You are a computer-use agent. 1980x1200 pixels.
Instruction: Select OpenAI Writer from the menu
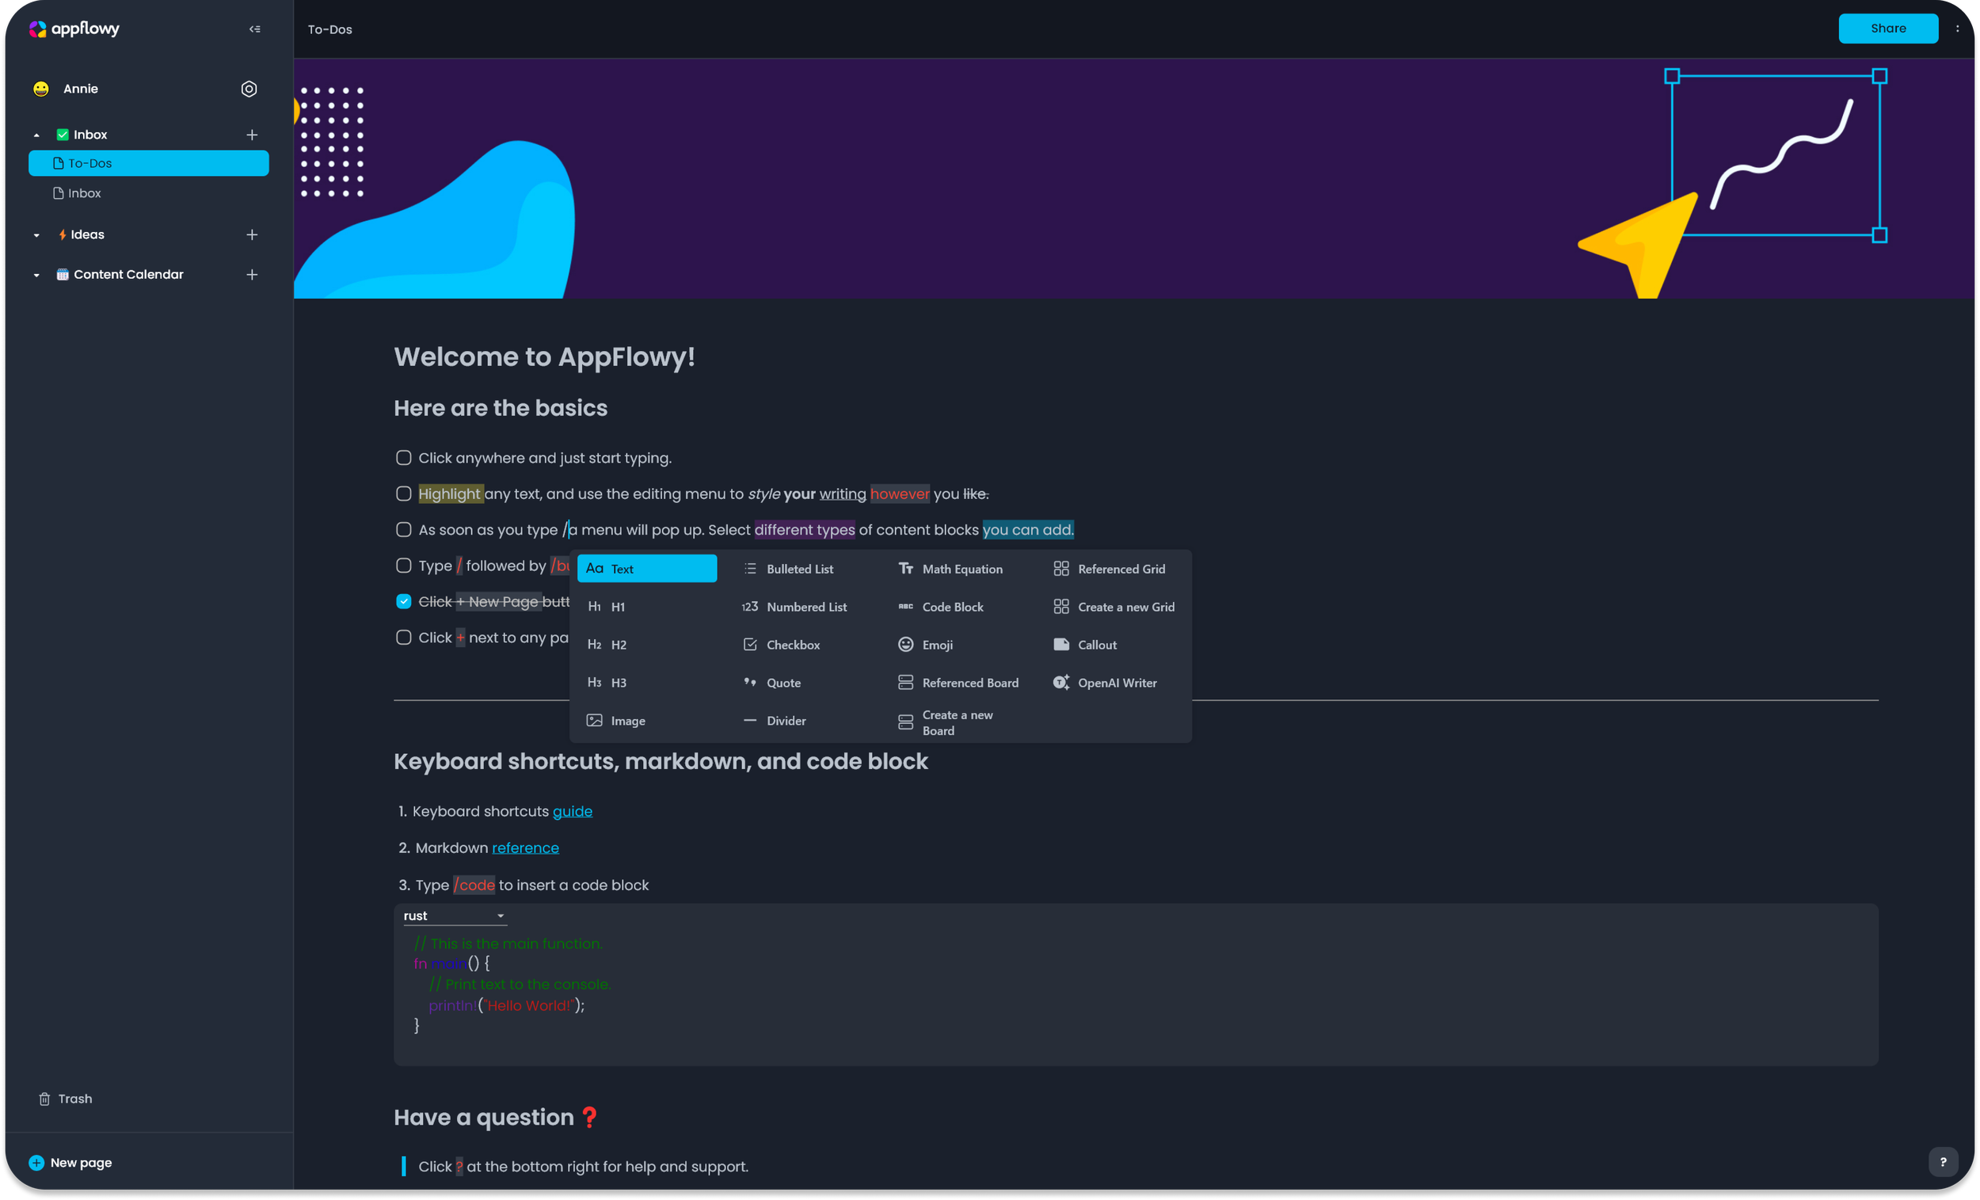point(1118,681)
